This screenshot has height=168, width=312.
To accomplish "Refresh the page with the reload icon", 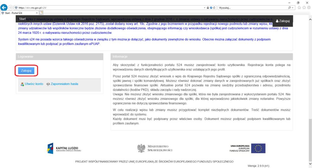I will click(214, 8).
